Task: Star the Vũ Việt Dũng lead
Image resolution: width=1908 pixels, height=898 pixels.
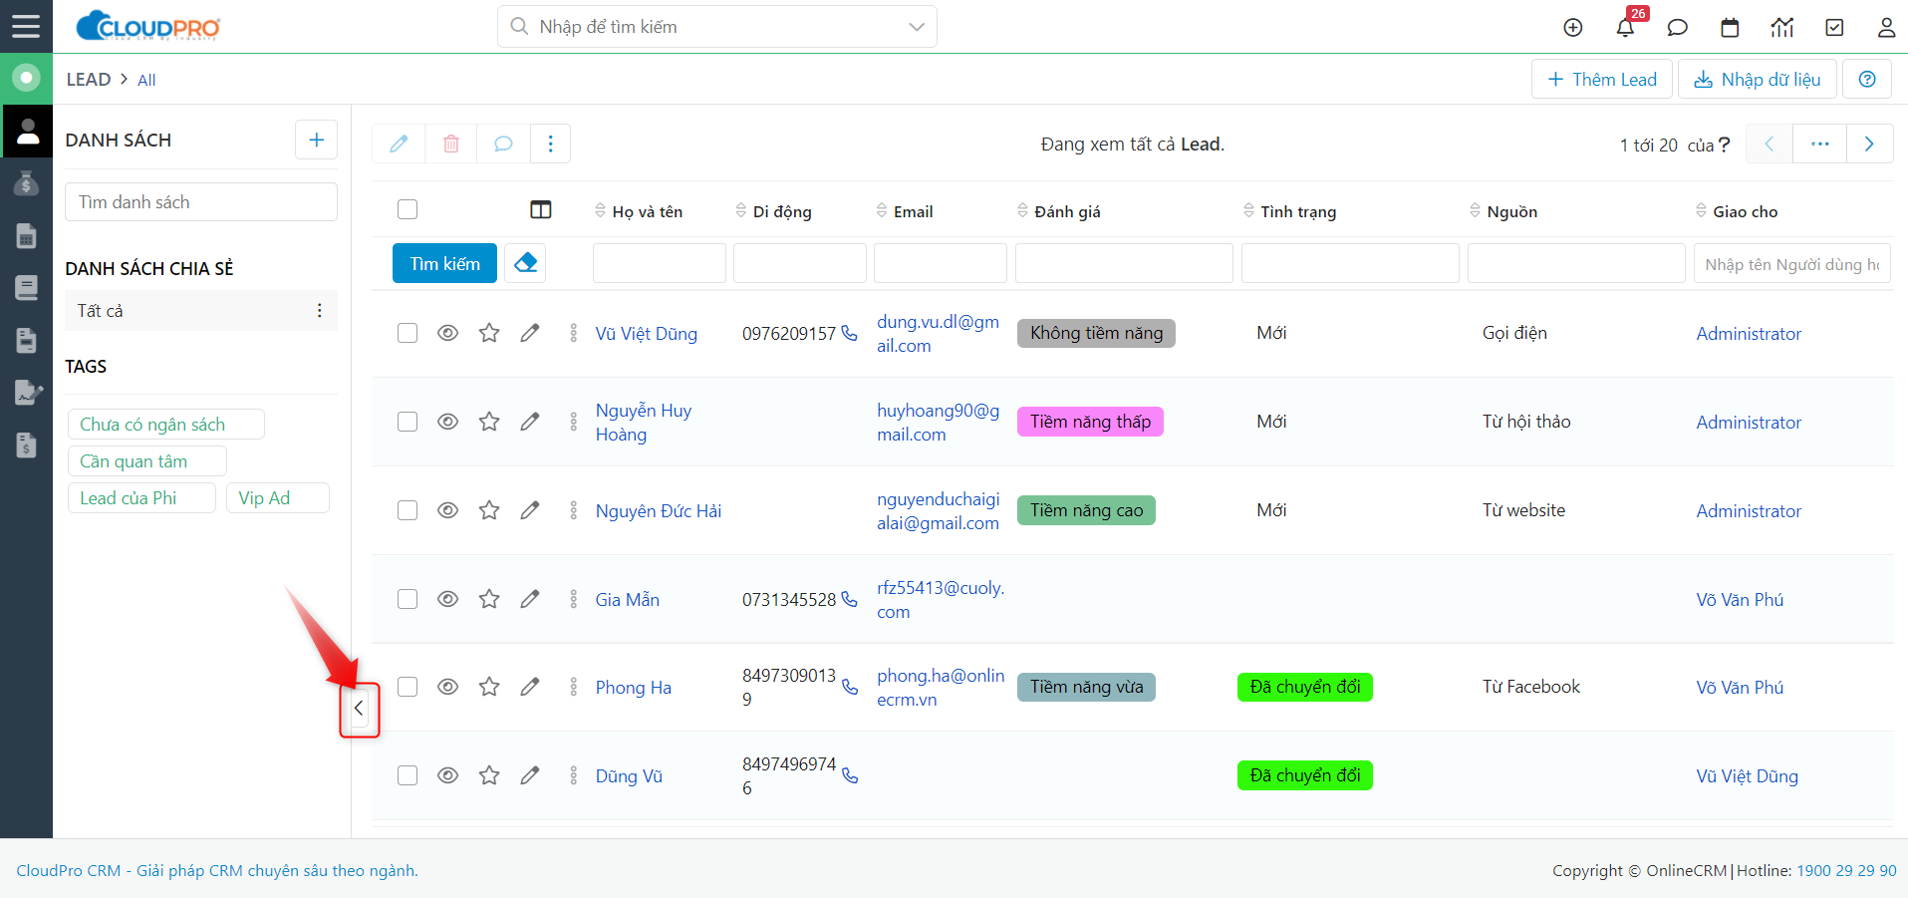Action: 489,333
